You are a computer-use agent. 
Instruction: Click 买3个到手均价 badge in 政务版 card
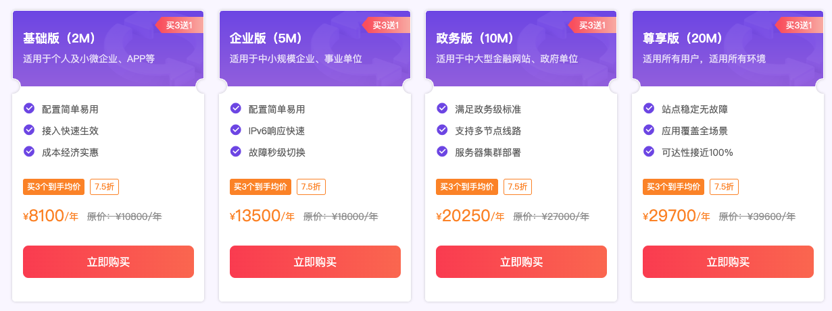pos(467,187)
